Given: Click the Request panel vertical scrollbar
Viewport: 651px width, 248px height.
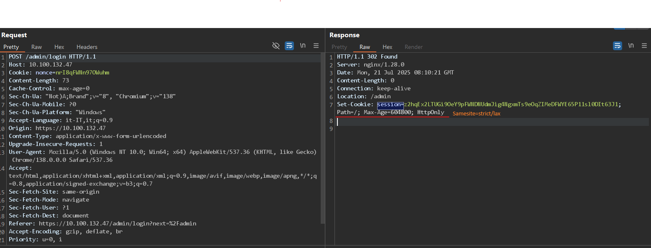Looking at the screenshot, I should tap(322, 138).
